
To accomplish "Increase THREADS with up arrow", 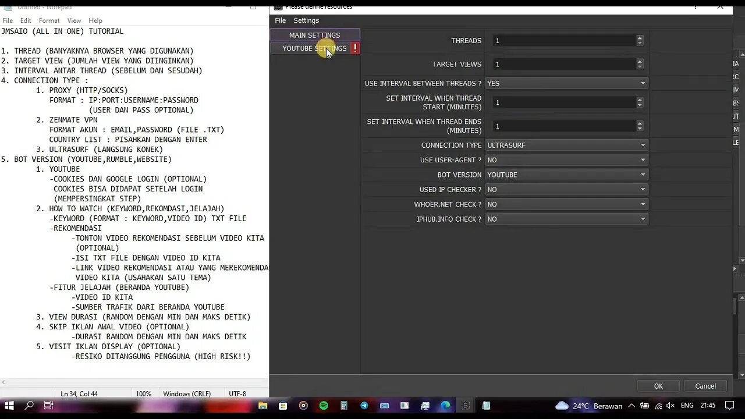I will pyautogui.click(x=640, y=38).
